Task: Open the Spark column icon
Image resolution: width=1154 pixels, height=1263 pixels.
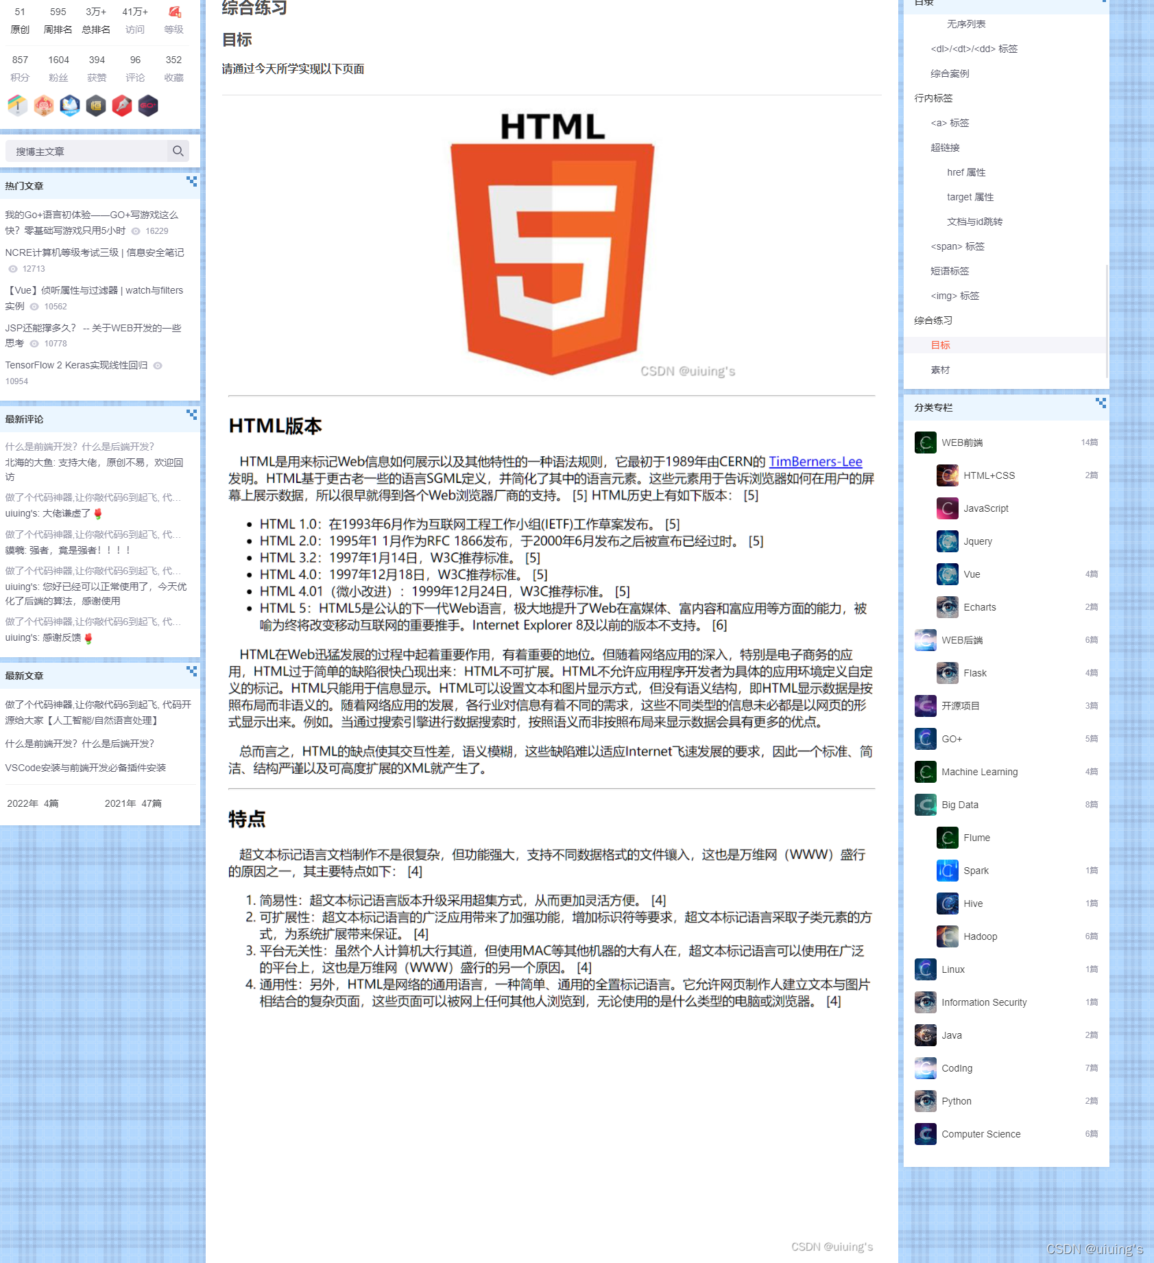Action: pos(948,871)
